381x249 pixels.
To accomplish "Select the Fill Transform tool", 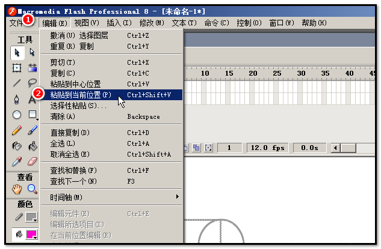I will (x=33, y=68).
